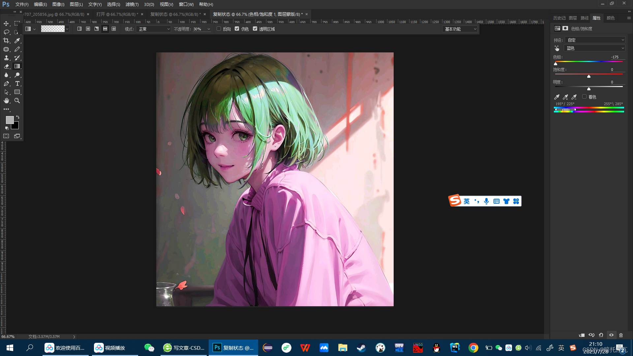This screenshot has width=633, height=356.
Task: Select the Crop tool
Action: (x=6, y=41)
